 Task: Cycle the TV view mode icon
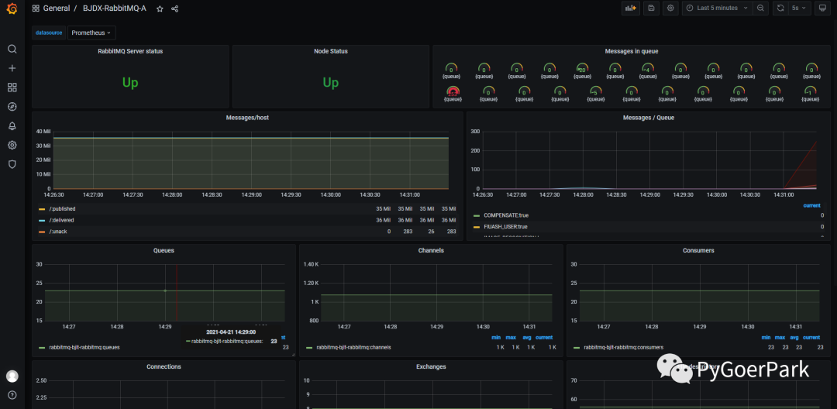[x=821, y=8]
